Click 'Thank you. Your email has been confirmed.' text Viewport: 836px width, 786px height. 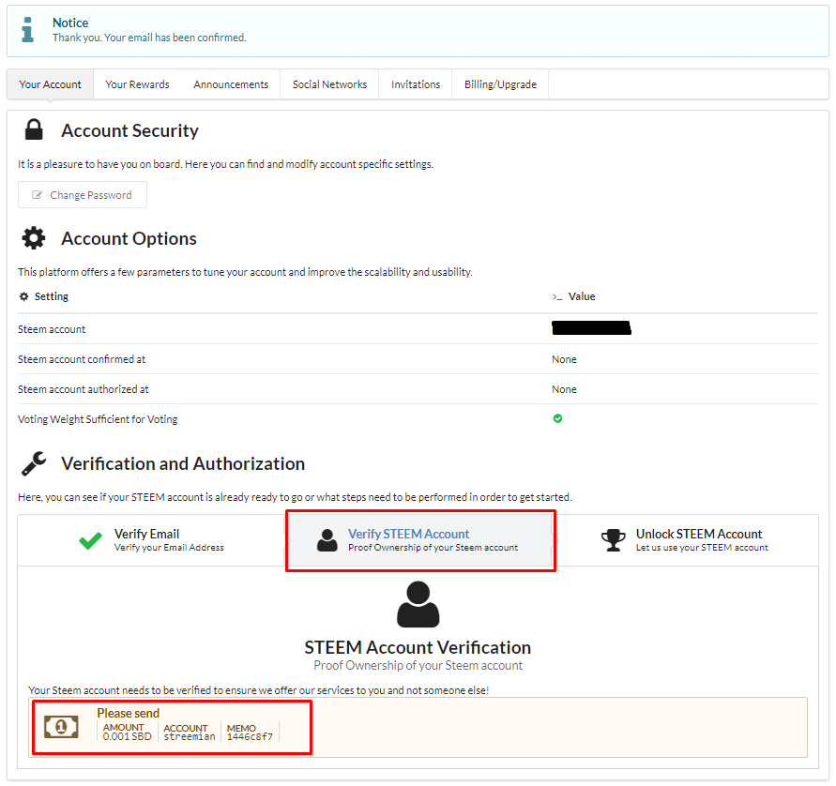tap(149, 38)
